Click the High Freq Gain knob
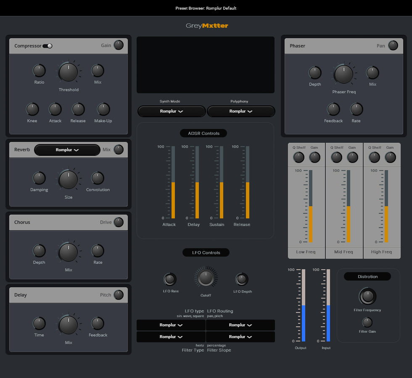Screen dimensions: 412x378 (390, 157)
